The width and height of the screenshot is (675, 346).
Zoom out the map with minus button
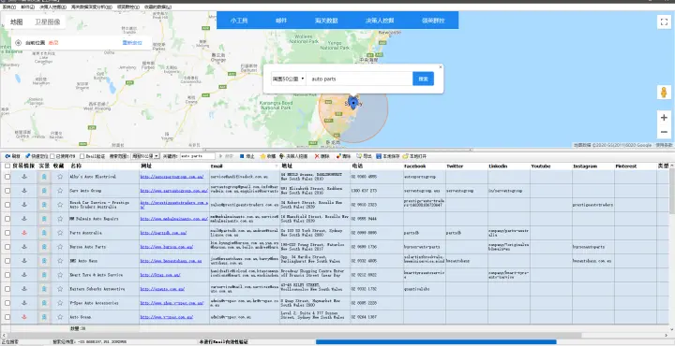pos(664,132)
